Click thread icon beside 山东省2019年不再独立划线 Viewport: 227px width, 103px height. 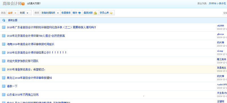click(4, 95)
